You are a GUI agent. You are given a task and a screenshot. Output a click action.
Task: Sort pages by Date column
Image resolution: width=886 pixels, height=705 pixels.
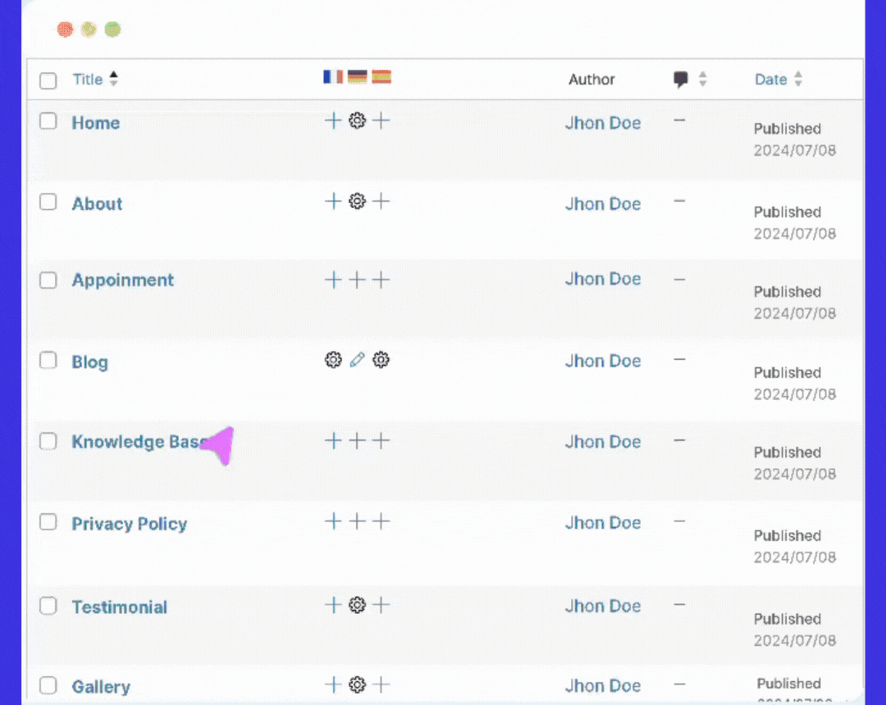[x=770, y=80]
